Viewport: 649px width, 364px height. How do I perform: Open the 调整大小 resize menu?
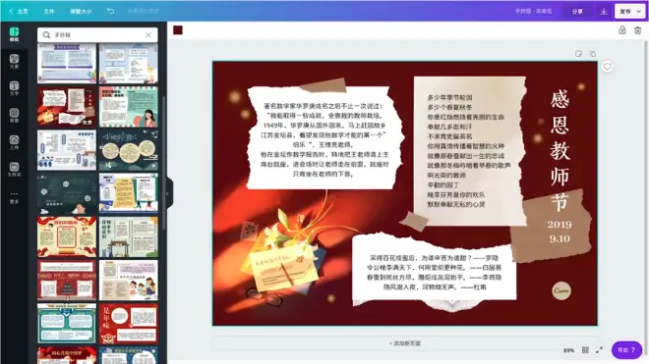coord(81,11)
